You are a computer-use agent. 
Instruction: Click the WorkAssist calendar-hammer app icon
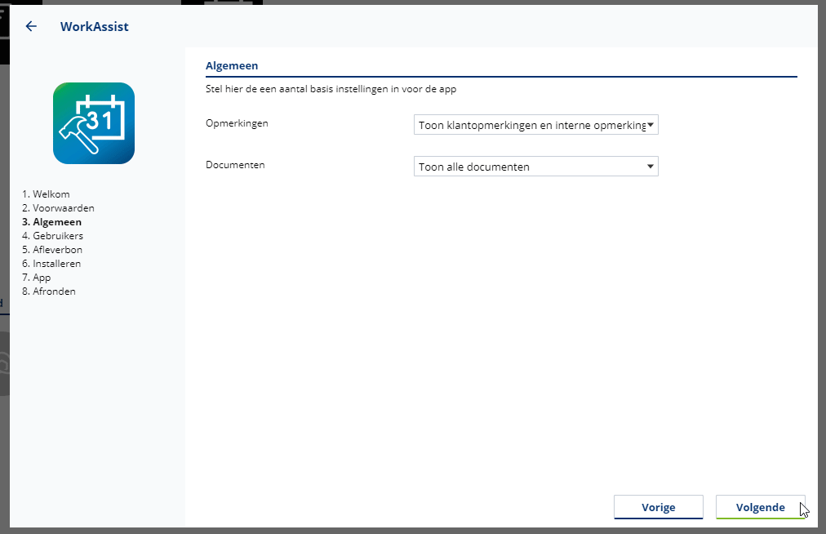pos(94,123)
